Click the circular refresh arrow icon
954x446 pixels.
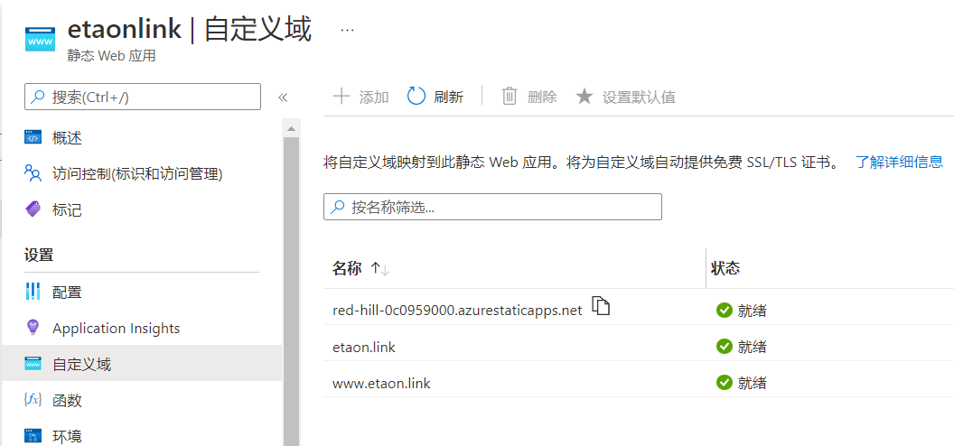(x=416, y=96)
